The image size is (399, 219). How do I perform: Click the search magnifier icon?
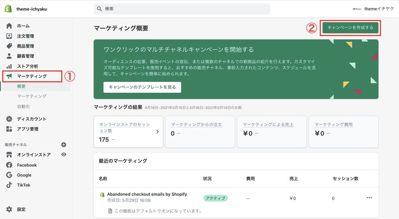pos(99,9)
